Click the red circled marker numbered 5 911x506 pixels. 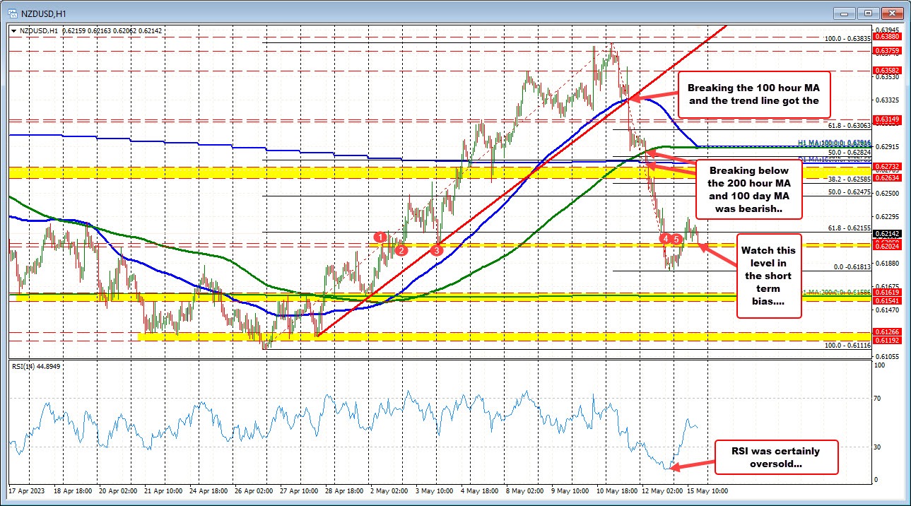coord(676,239)
